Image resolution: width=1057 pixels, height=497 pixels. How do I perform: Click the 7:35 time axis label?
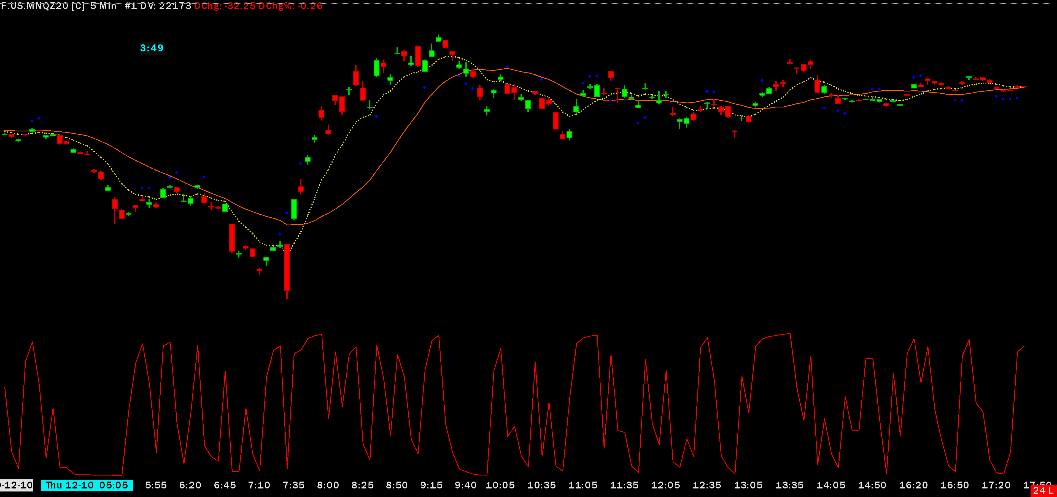pyautogui.click(x=293, y=485)
